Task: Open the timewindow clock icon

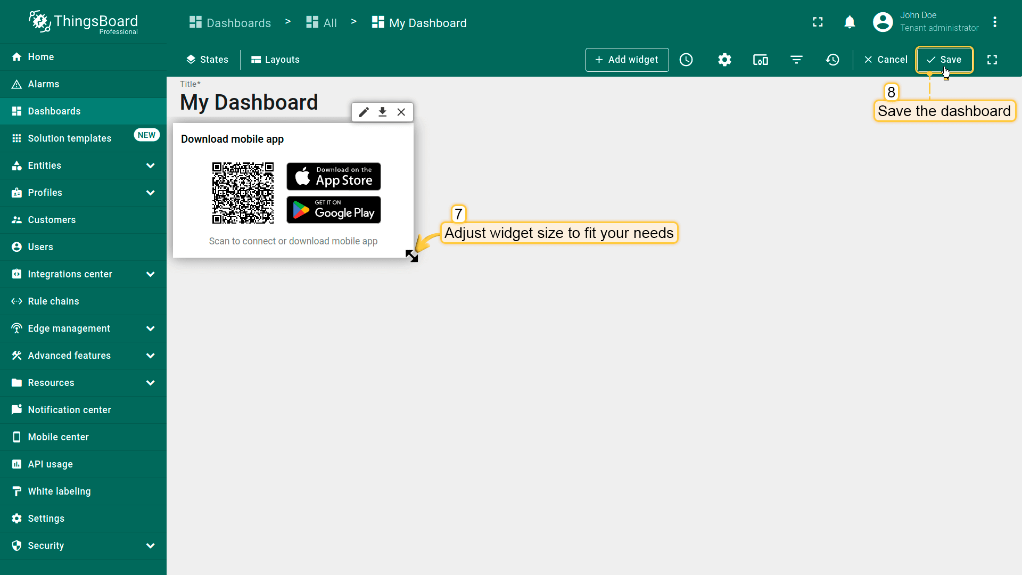Action: click(686, 60)
